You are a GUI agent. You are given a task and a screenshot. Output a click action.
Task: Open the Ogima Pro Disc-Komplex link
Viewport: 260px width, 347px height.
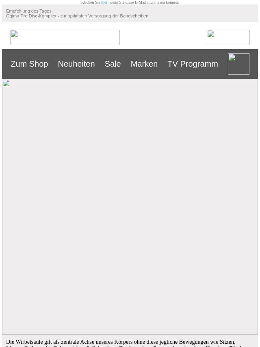[77, 16]
